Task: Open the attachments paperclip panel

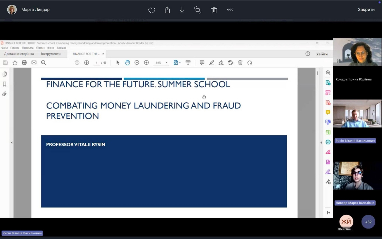Action: tap(4, 94)
